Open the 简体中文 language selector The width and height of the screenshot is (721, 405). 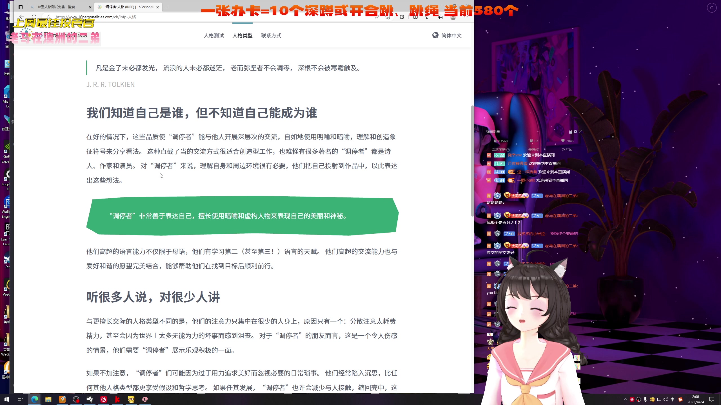click(x=447, y=35)
